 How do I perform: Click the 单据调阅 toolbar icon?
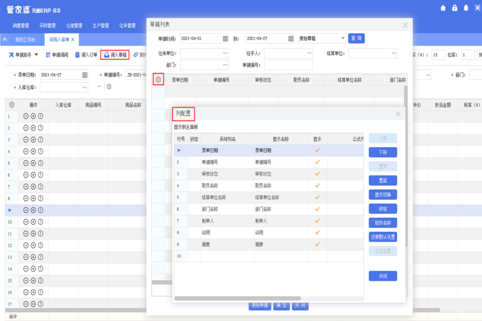click(48, 55)
